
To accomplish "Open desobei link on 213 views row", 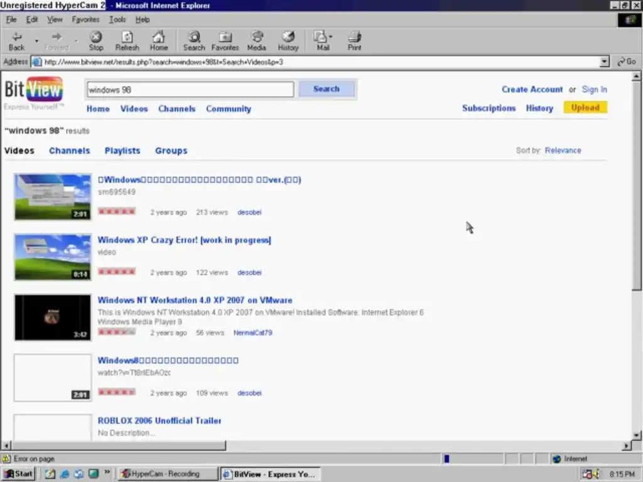I will [249, 212].
